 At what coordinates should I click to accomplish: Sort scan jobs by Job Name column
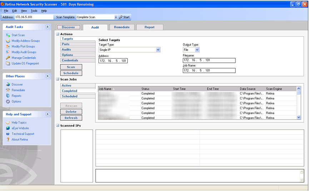[x=119, y=89]
